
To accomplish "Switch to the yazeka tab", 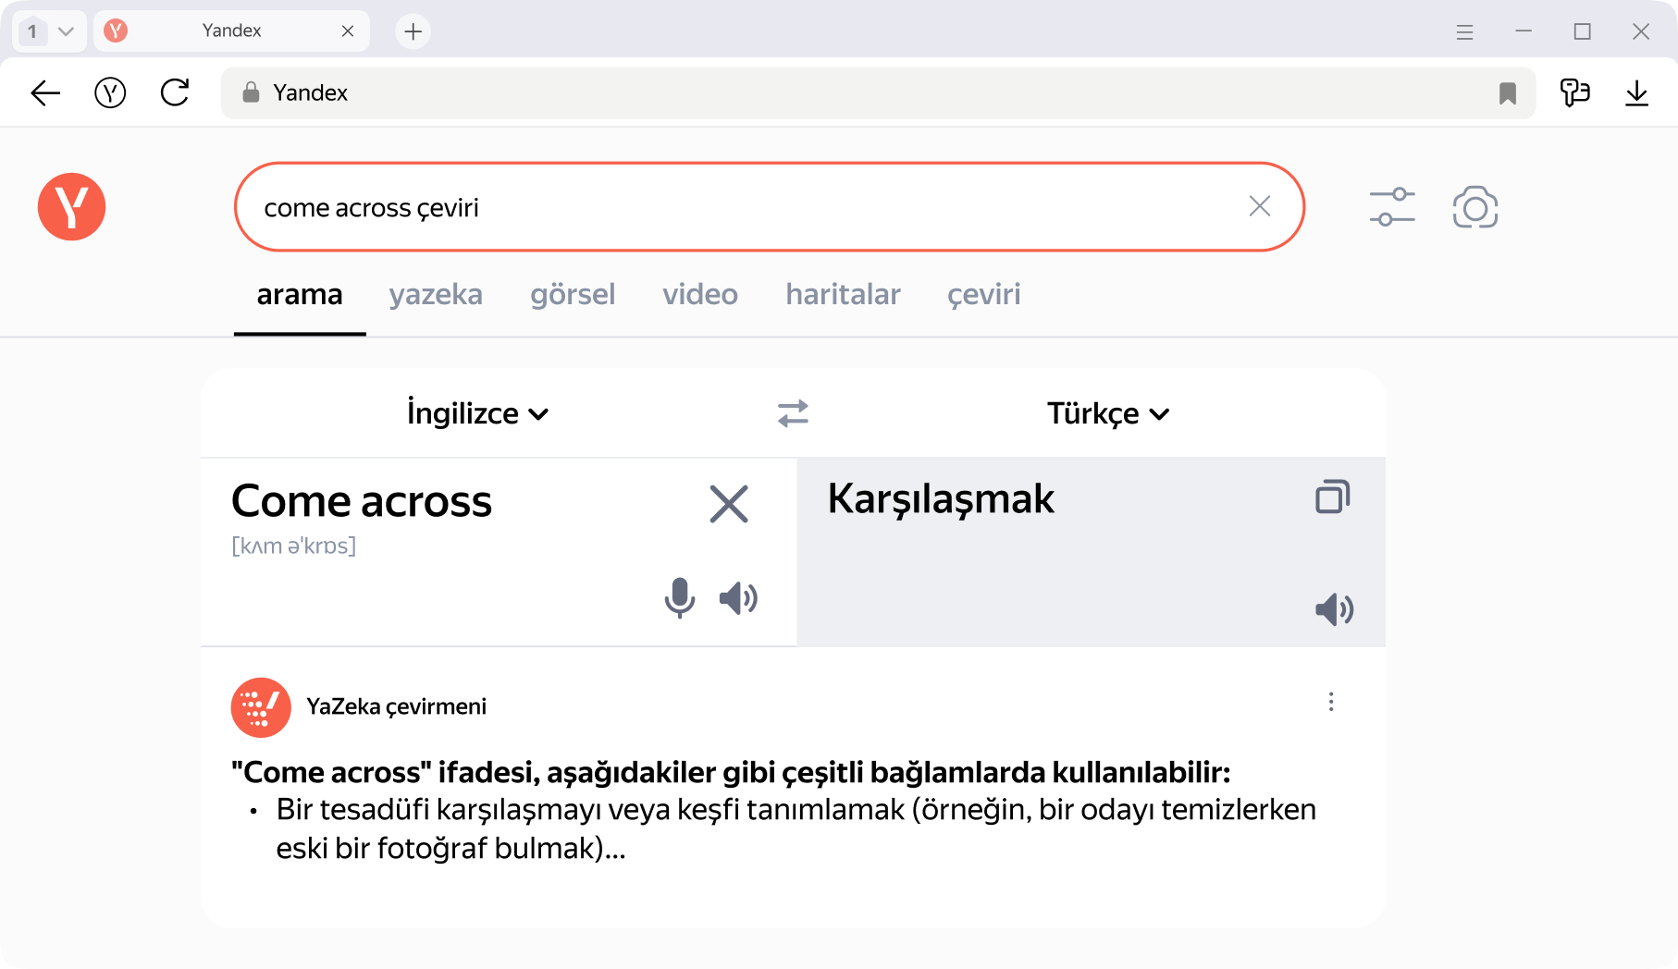I will pyautogui.click(x=436, y=295).
